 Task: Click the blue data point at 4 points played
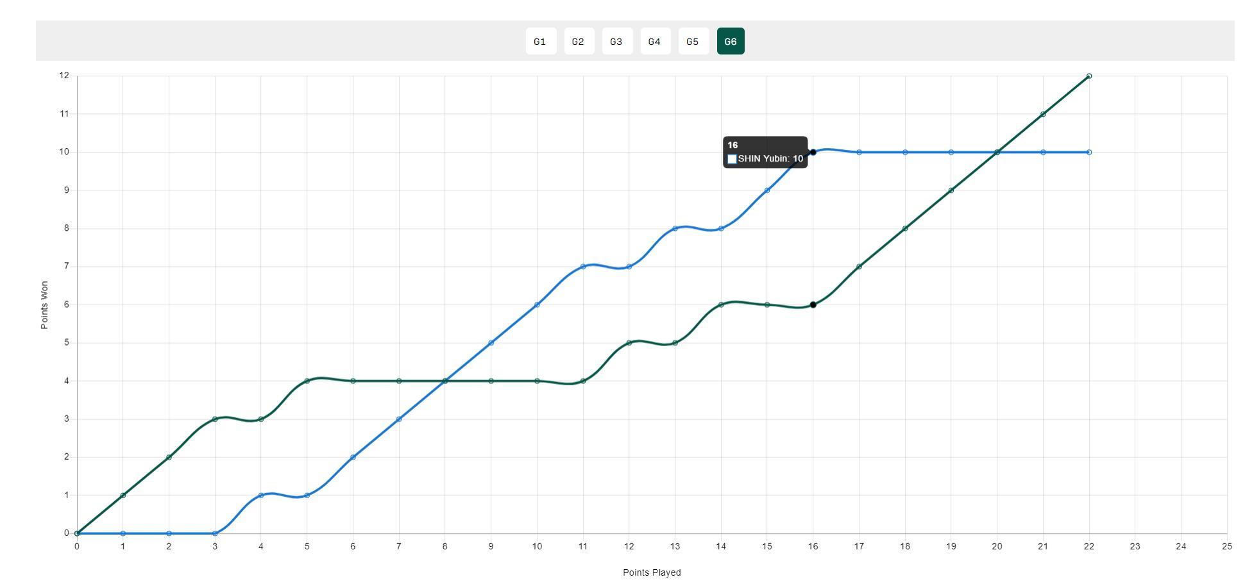(x=261, y=496)
